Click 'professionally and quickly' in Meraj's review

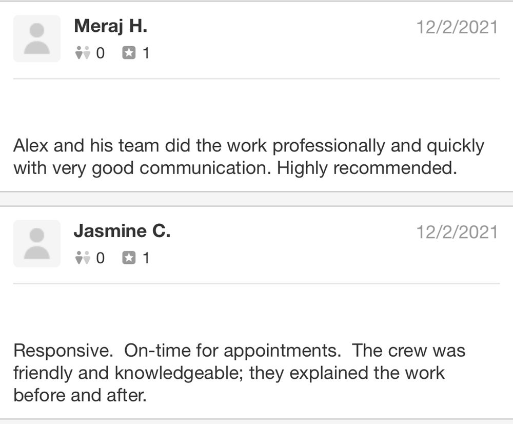pyautogui.click(x=378, y=146)
